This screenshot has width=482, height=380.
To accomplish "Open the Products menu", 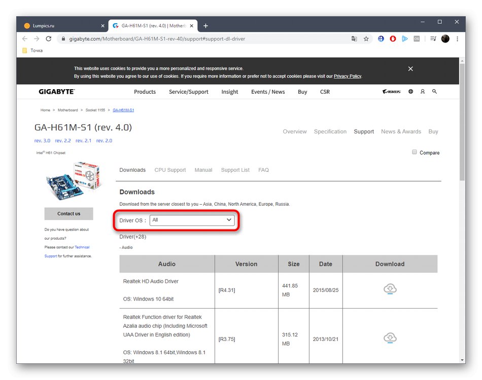I will click(145, 92).
